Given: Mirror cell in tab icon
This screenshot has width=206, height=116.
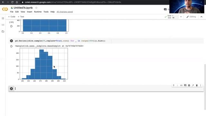Looking at the screenshot, I should pyautogui.click(x=193, y=85).
